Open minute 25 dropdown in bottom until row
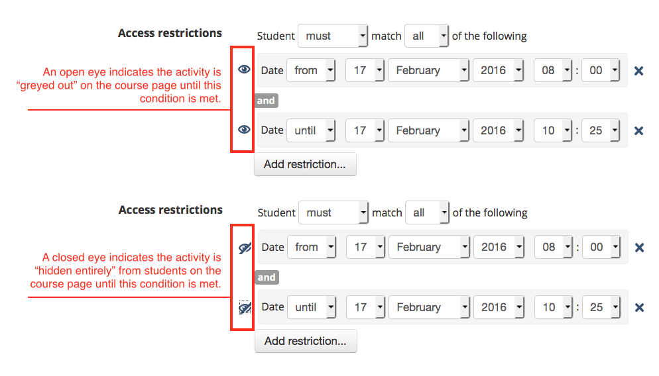 [x=601, y=307]
